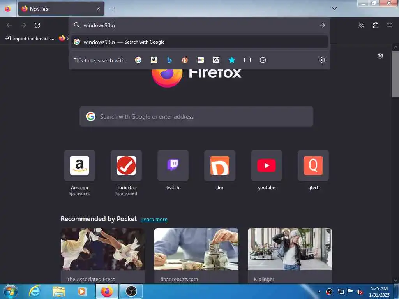
Task: Click the Learn more Pocket link
Action: (x=154, y=220)
